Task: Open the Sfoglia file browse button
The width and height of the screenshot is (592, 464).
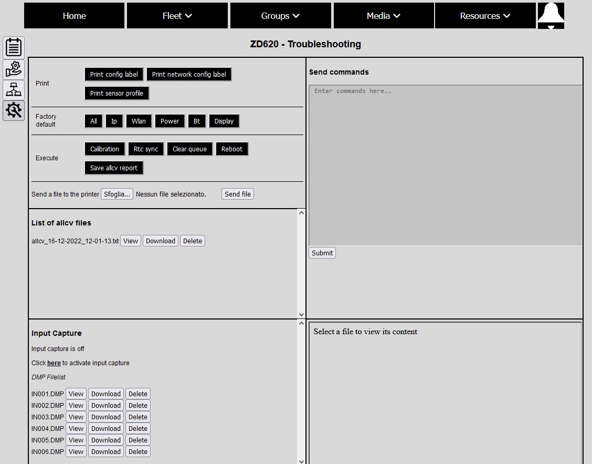Action: tap(117, 194)
